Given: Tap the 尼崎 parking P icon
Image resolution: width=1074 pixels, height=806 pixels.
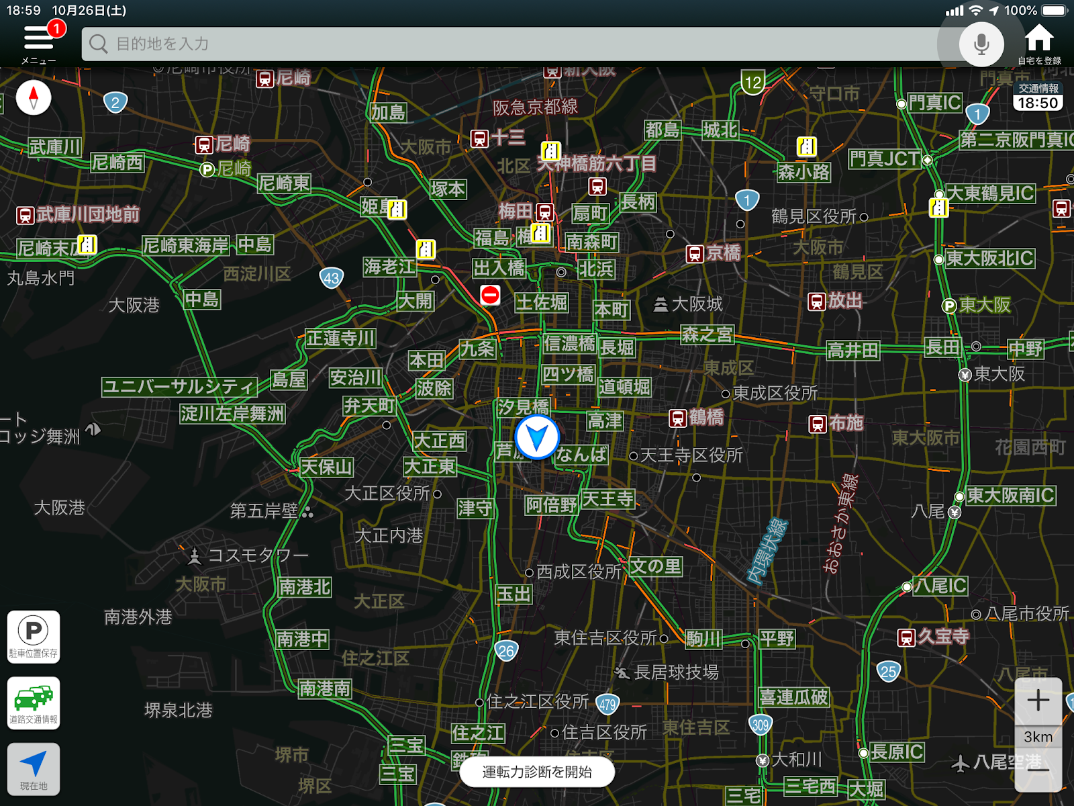Looking at the screenshot, I should (x=208, y=169).
